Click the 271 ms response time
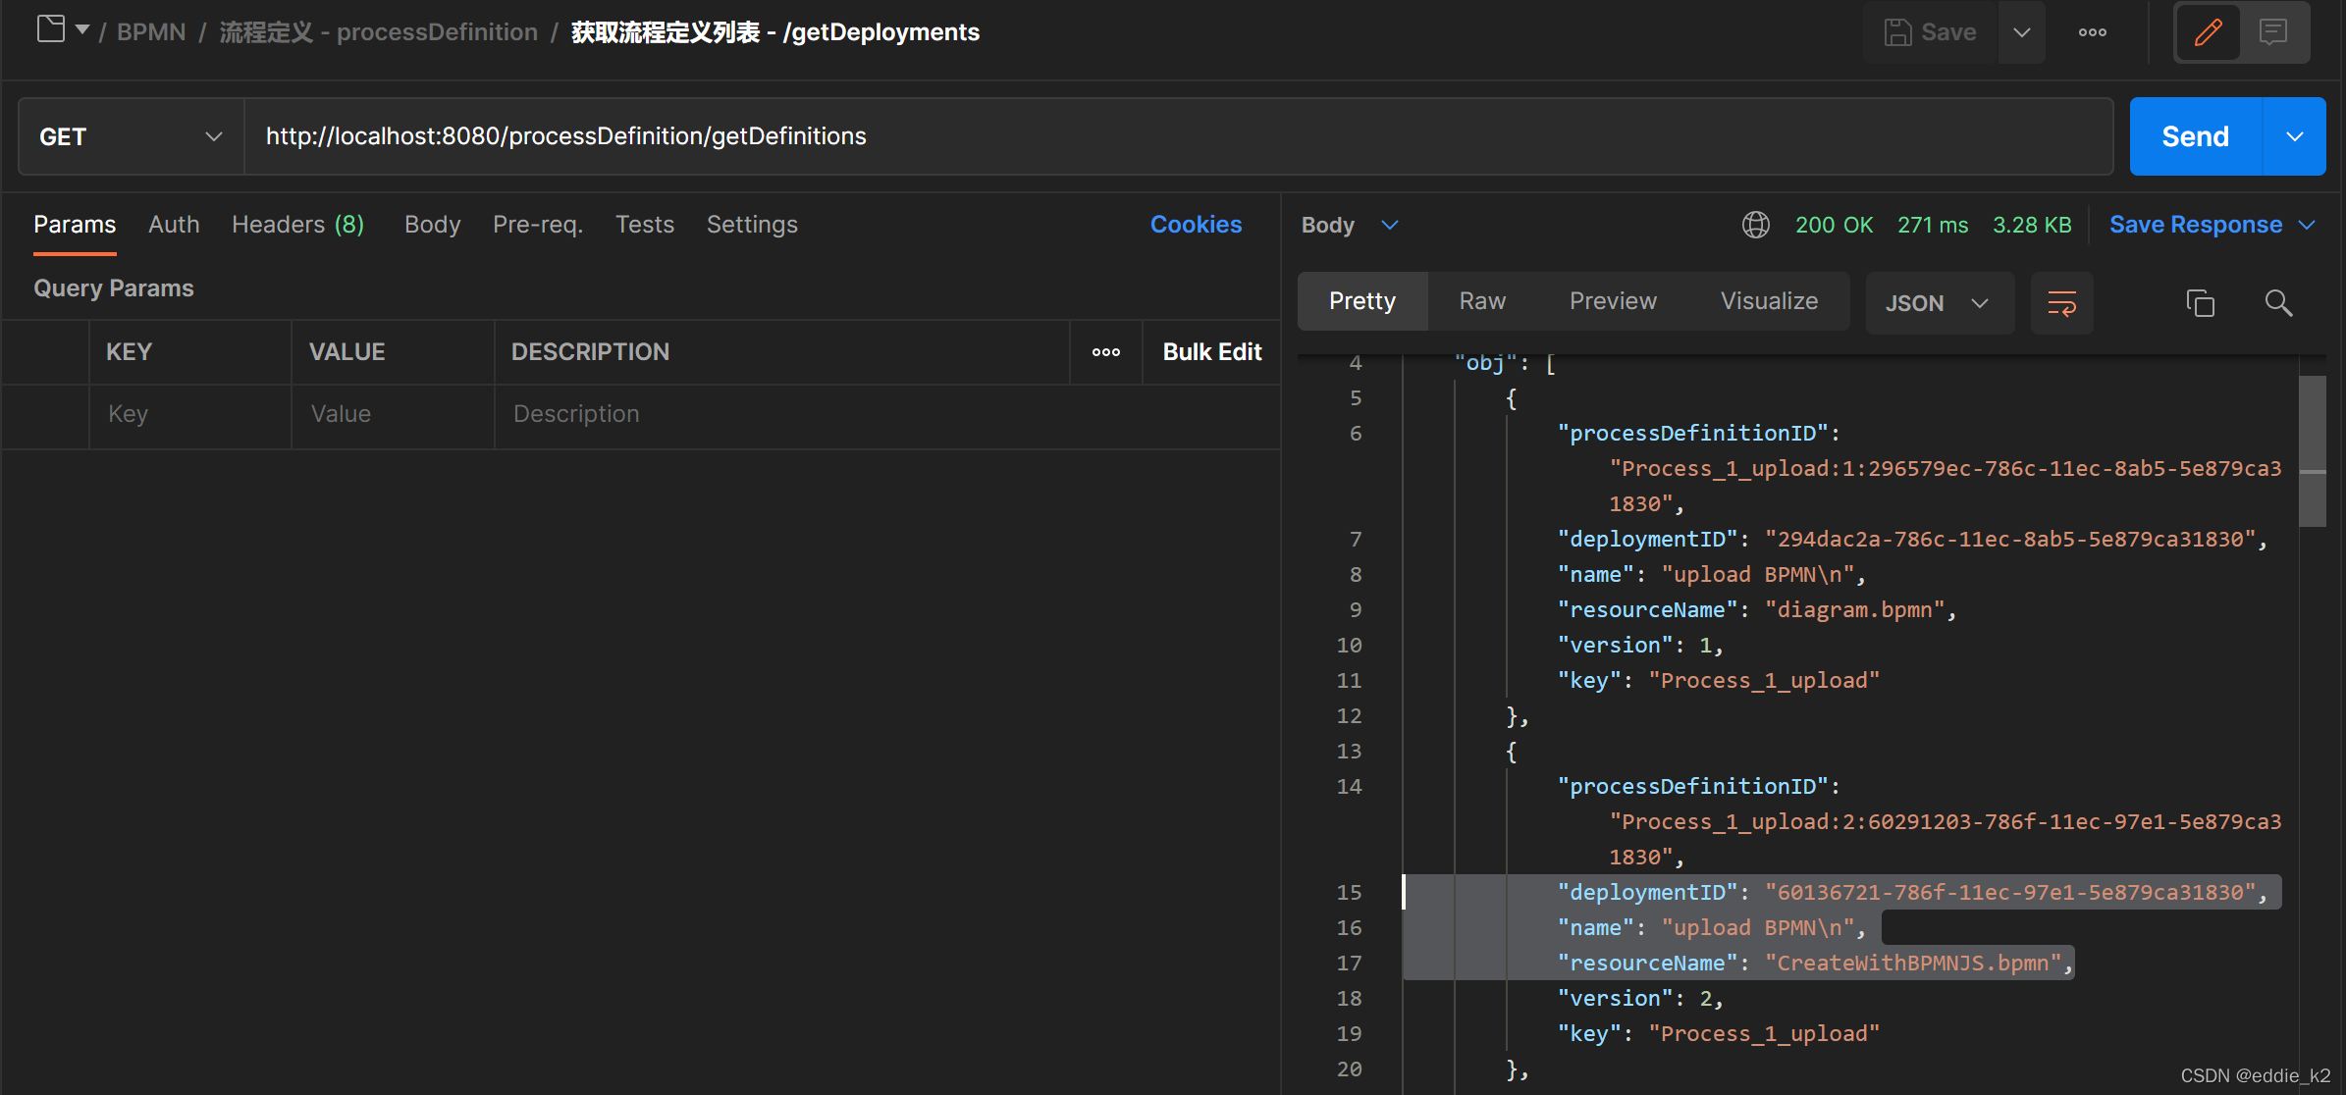Image resolution: width=2346 pixels, height=1095 pixels. pos(1933,226)
